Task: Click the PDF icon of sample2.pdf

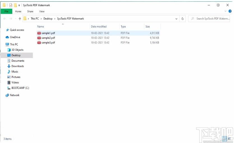Action: (x=39, y=38)
